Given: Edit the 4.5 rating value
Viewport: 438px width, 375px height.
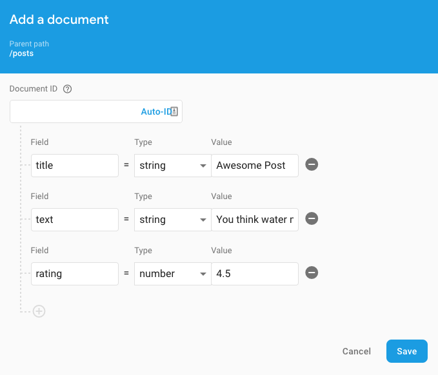Looking at the screenshot, I should pyautogui.click(x=255, y=274).
